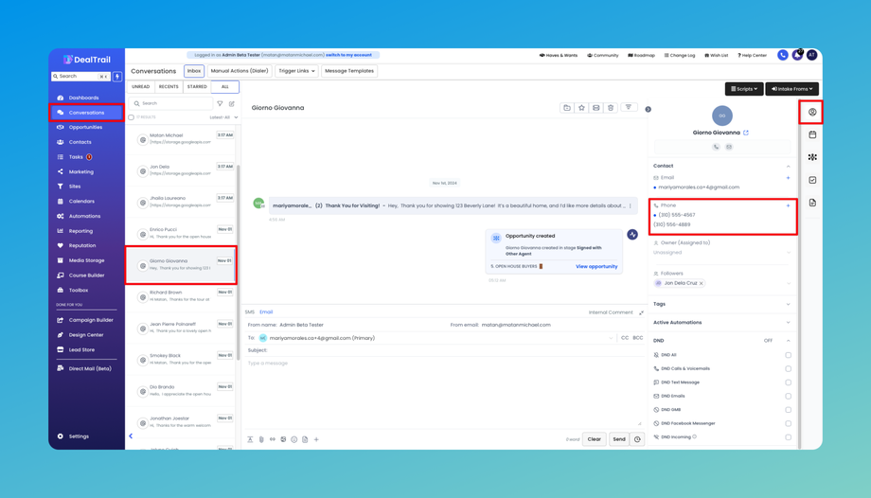Screen dimensions: 871x498
Task: Click the BCC button in composer
Action: [x=638, y=338]
